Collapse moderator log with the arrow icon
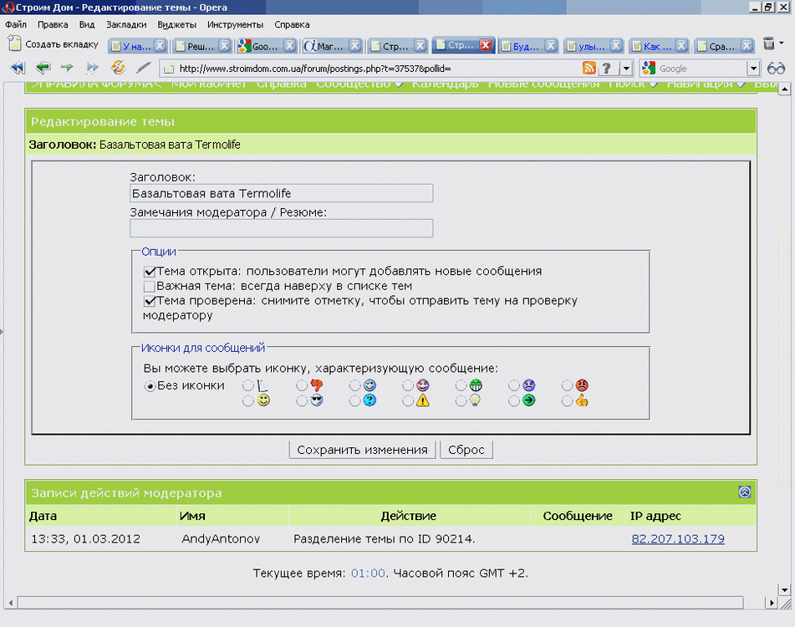Screen dimensions: 795x627 (744, 492)
